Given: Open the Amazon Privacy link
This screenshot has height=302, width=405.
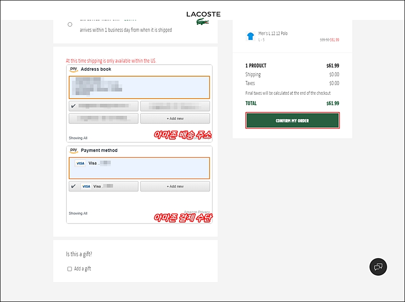Looking at the screenshot, I should click(197, 212).
